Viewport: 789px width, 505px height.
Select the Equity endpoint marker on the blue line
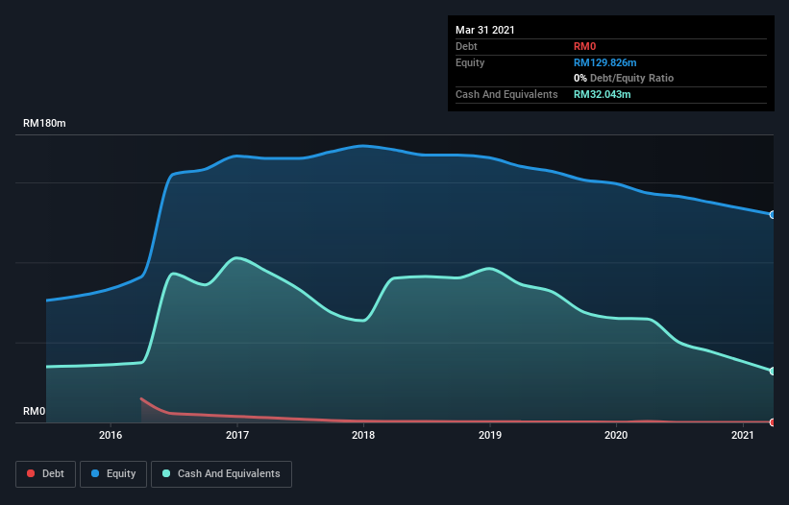point(773,214)
